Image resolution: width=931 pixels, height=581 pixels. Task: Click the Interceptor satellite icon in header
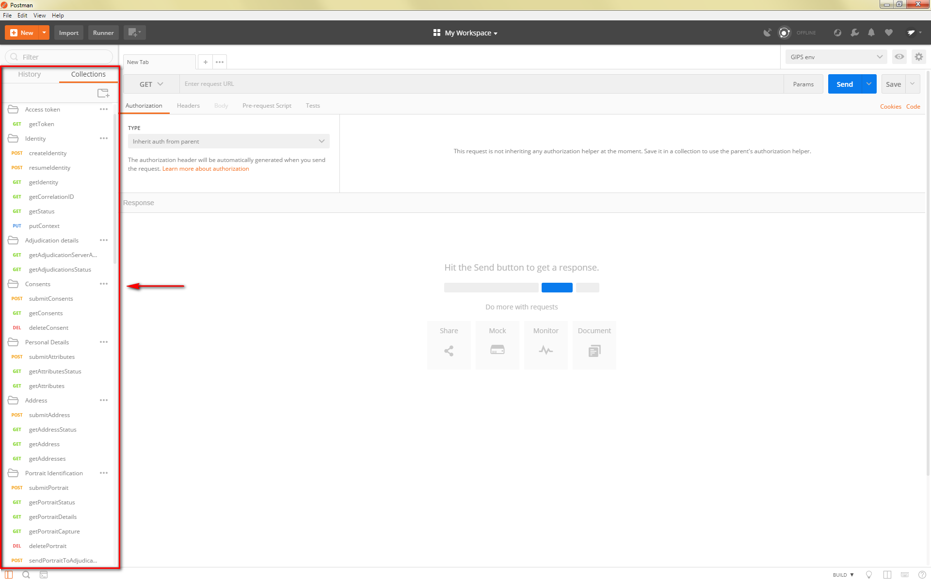(x=767, y=32)
